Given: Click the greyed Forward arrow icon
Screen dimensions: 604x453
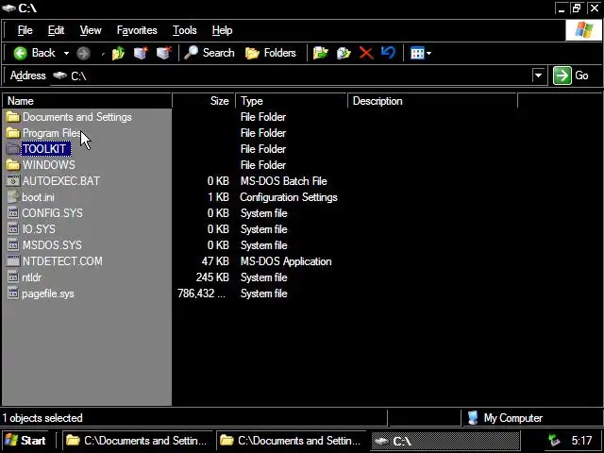Looking at the screenshot, I should click(x=83, y=53).
